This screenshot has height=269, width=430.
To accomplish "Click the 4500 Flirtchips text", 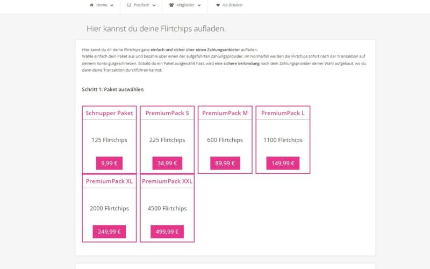I will pyautogui.click(x=167, y=208).
